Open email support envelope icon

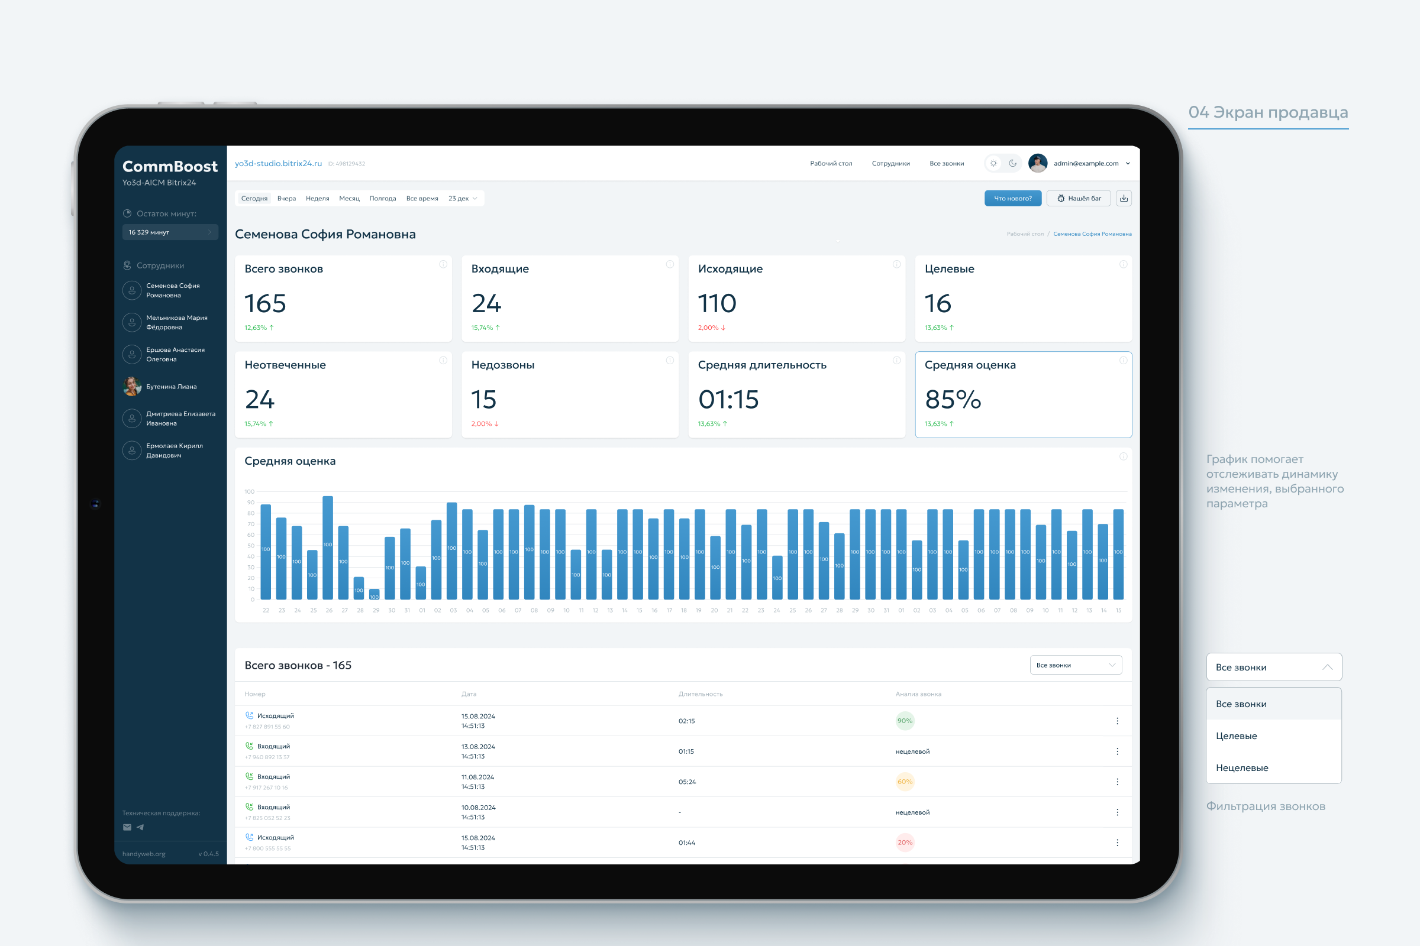coord(127,827)
